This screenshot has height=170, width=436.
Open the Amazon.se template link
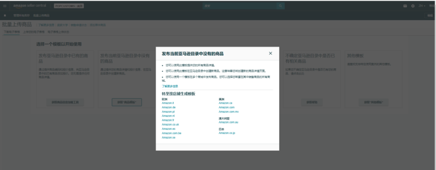pyautogui.click(x=169, y=138)
